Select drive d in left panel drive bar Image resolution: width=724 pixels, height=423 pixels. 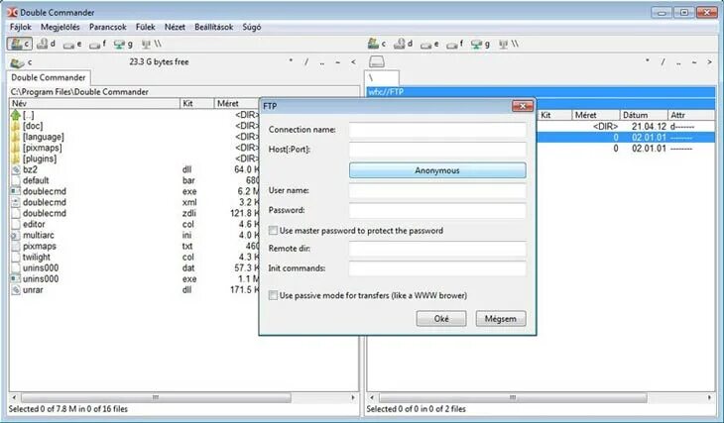[x=47, y=44]
